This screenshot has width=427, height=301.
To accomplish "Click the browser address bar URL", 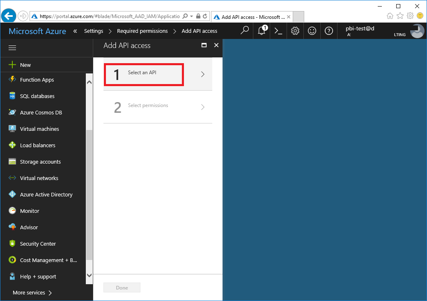I will click(x=110, y=16).
